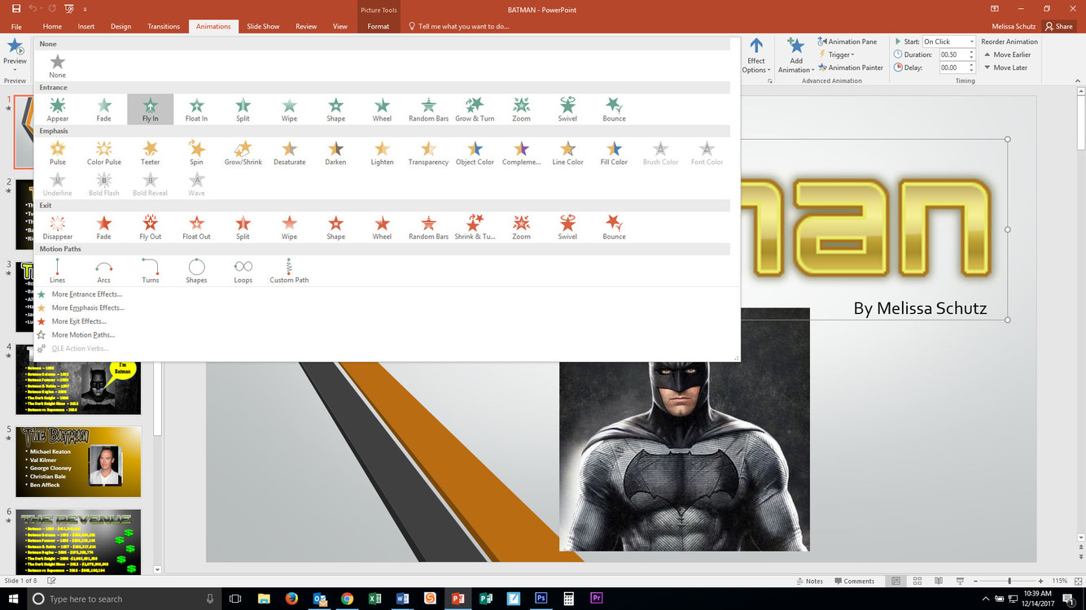Screen dimensions: 1086x610
Task: Edit the Duration field
Action: [x=952, y=54]
